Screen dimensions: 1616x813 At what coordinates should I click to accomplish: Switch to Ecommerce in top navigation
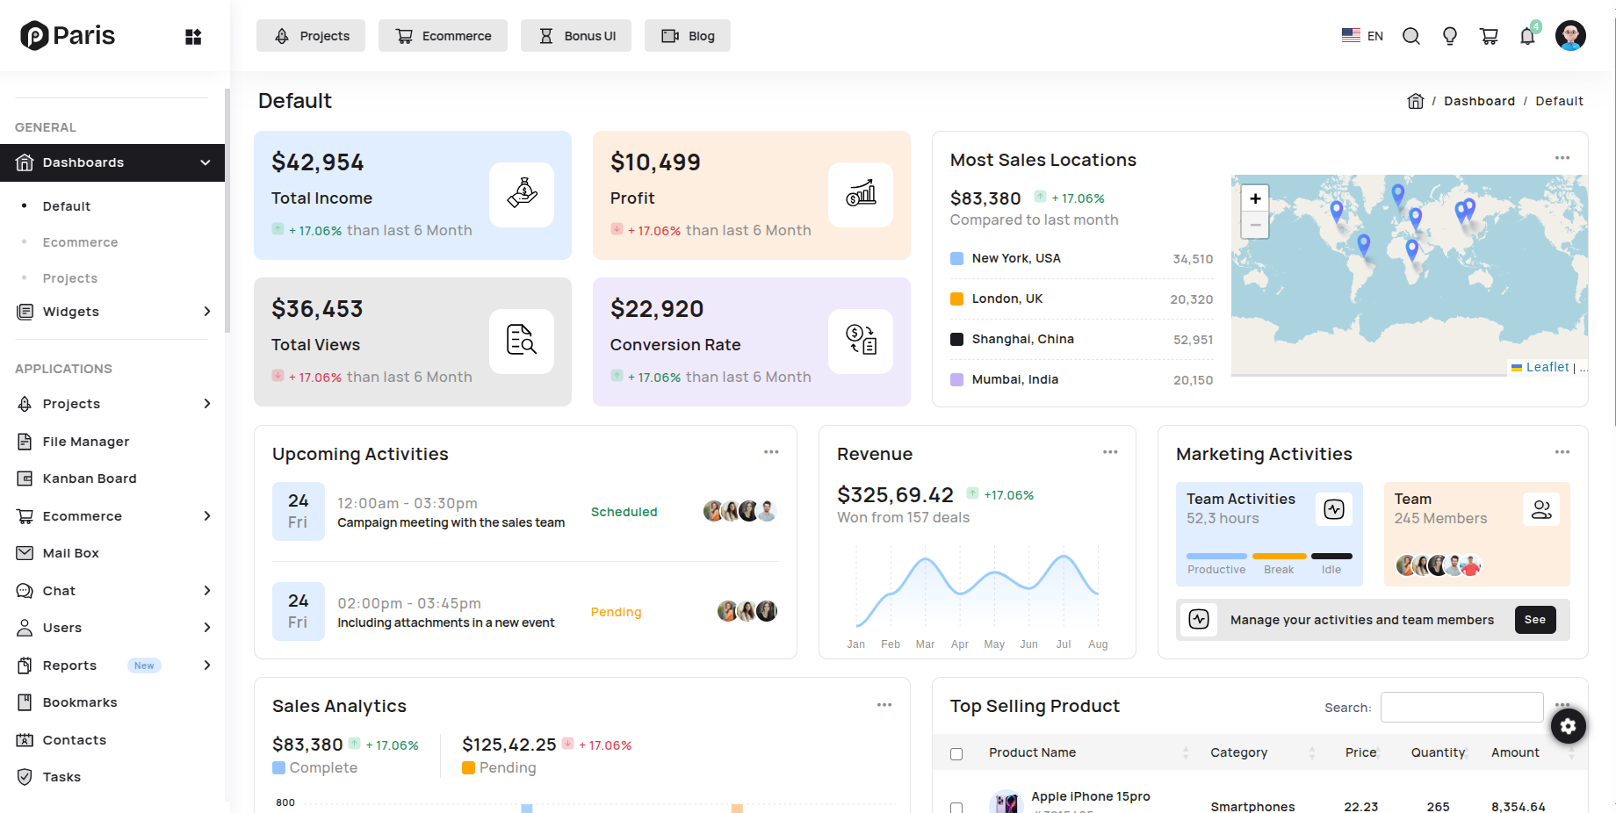coord(443,35)
